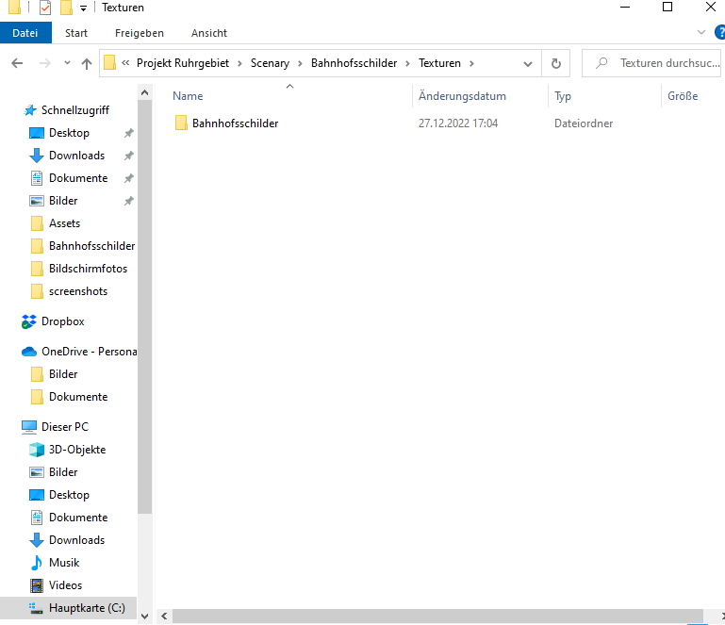Open recent locations dropdown arrow

click(x=67, y=63)
